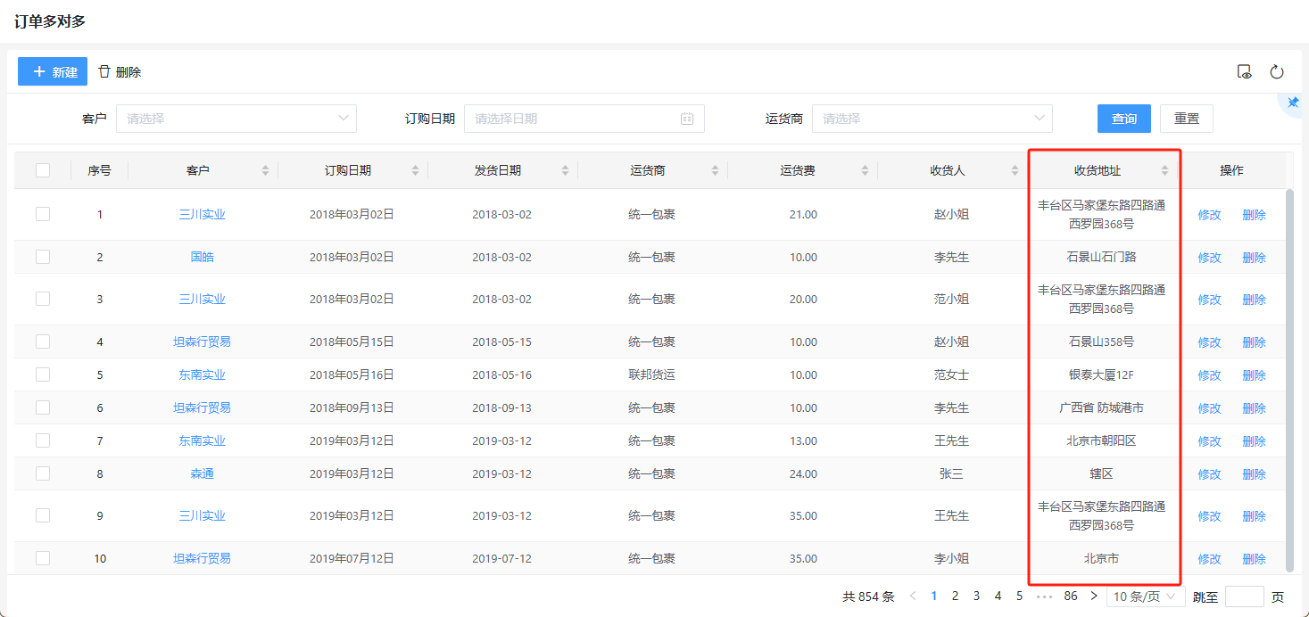Click 修改 link for row 2
This screenshot has height=617, width=1309.
(1209, 258)
